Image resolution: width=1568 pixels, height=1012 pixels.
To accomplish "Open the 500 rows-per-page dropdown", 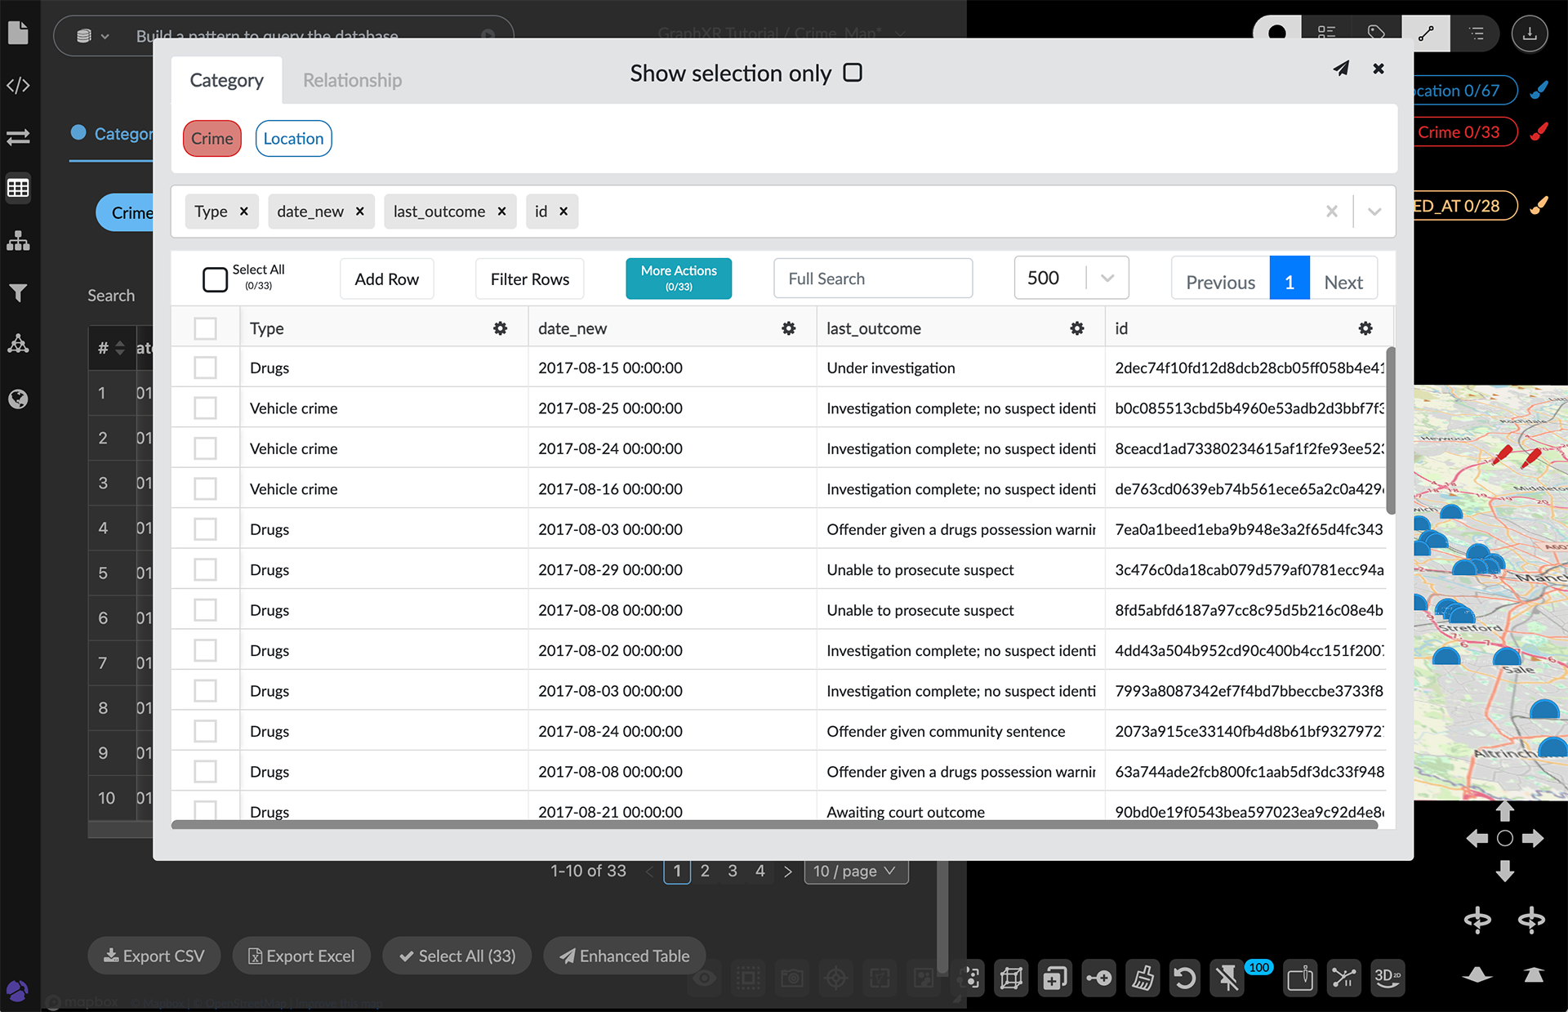I will tap(1071, 279).
